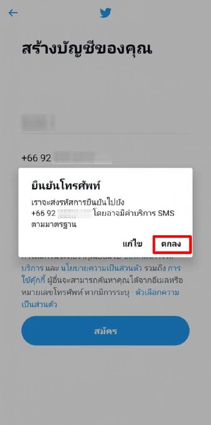211x425 pixels.
Task: Open the terms link ending with บริการ
Action: tap(32, 269)
